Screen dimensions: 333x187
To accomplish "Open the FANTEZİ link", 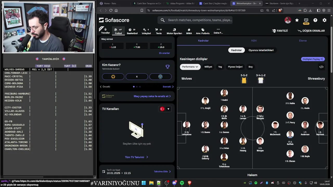I will (x=280, y=31).
